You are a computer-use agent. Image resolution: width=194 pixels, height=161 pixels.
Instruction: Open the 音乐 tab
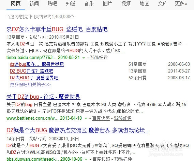pos(89,4)
